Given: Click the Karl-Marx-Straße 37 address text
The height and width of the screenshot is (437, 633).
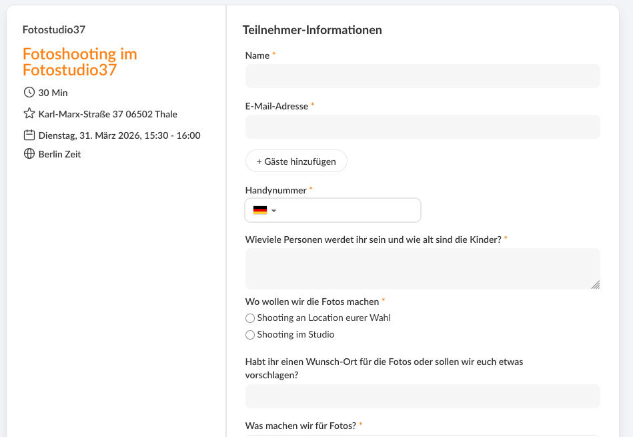Looking at the screenshot, I should 107,114.
